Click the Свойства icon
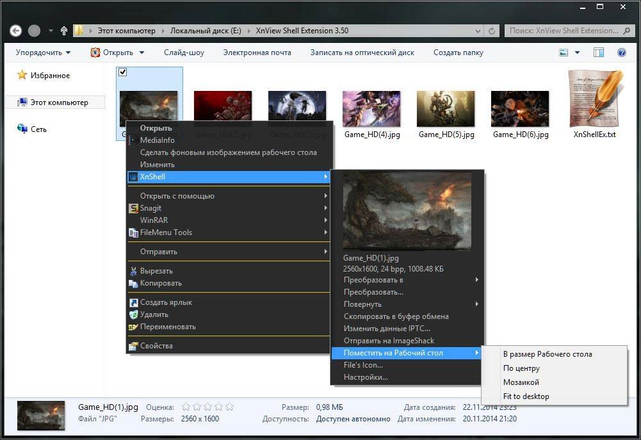The height and width of the screenshot is (440, 641). tap(133, 346)
